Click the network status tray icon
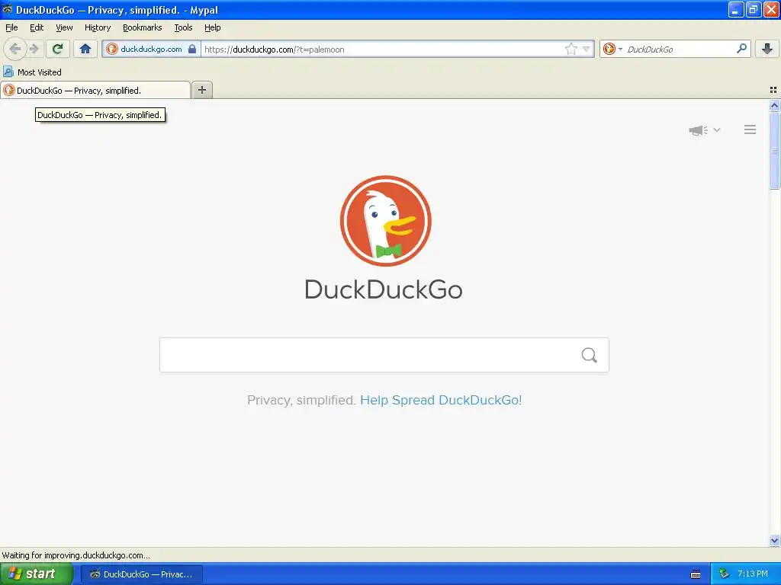The height and width of the screenshot is (585, 781). tap(724, 574)
